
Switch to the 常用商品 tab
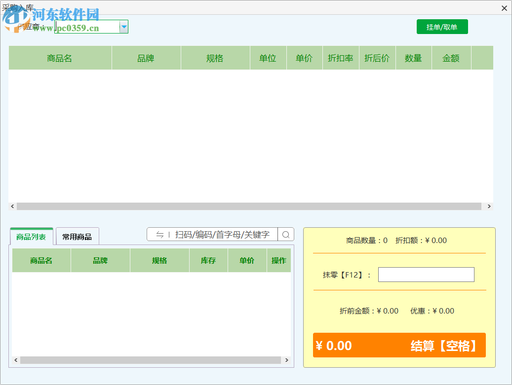[78, 237]
